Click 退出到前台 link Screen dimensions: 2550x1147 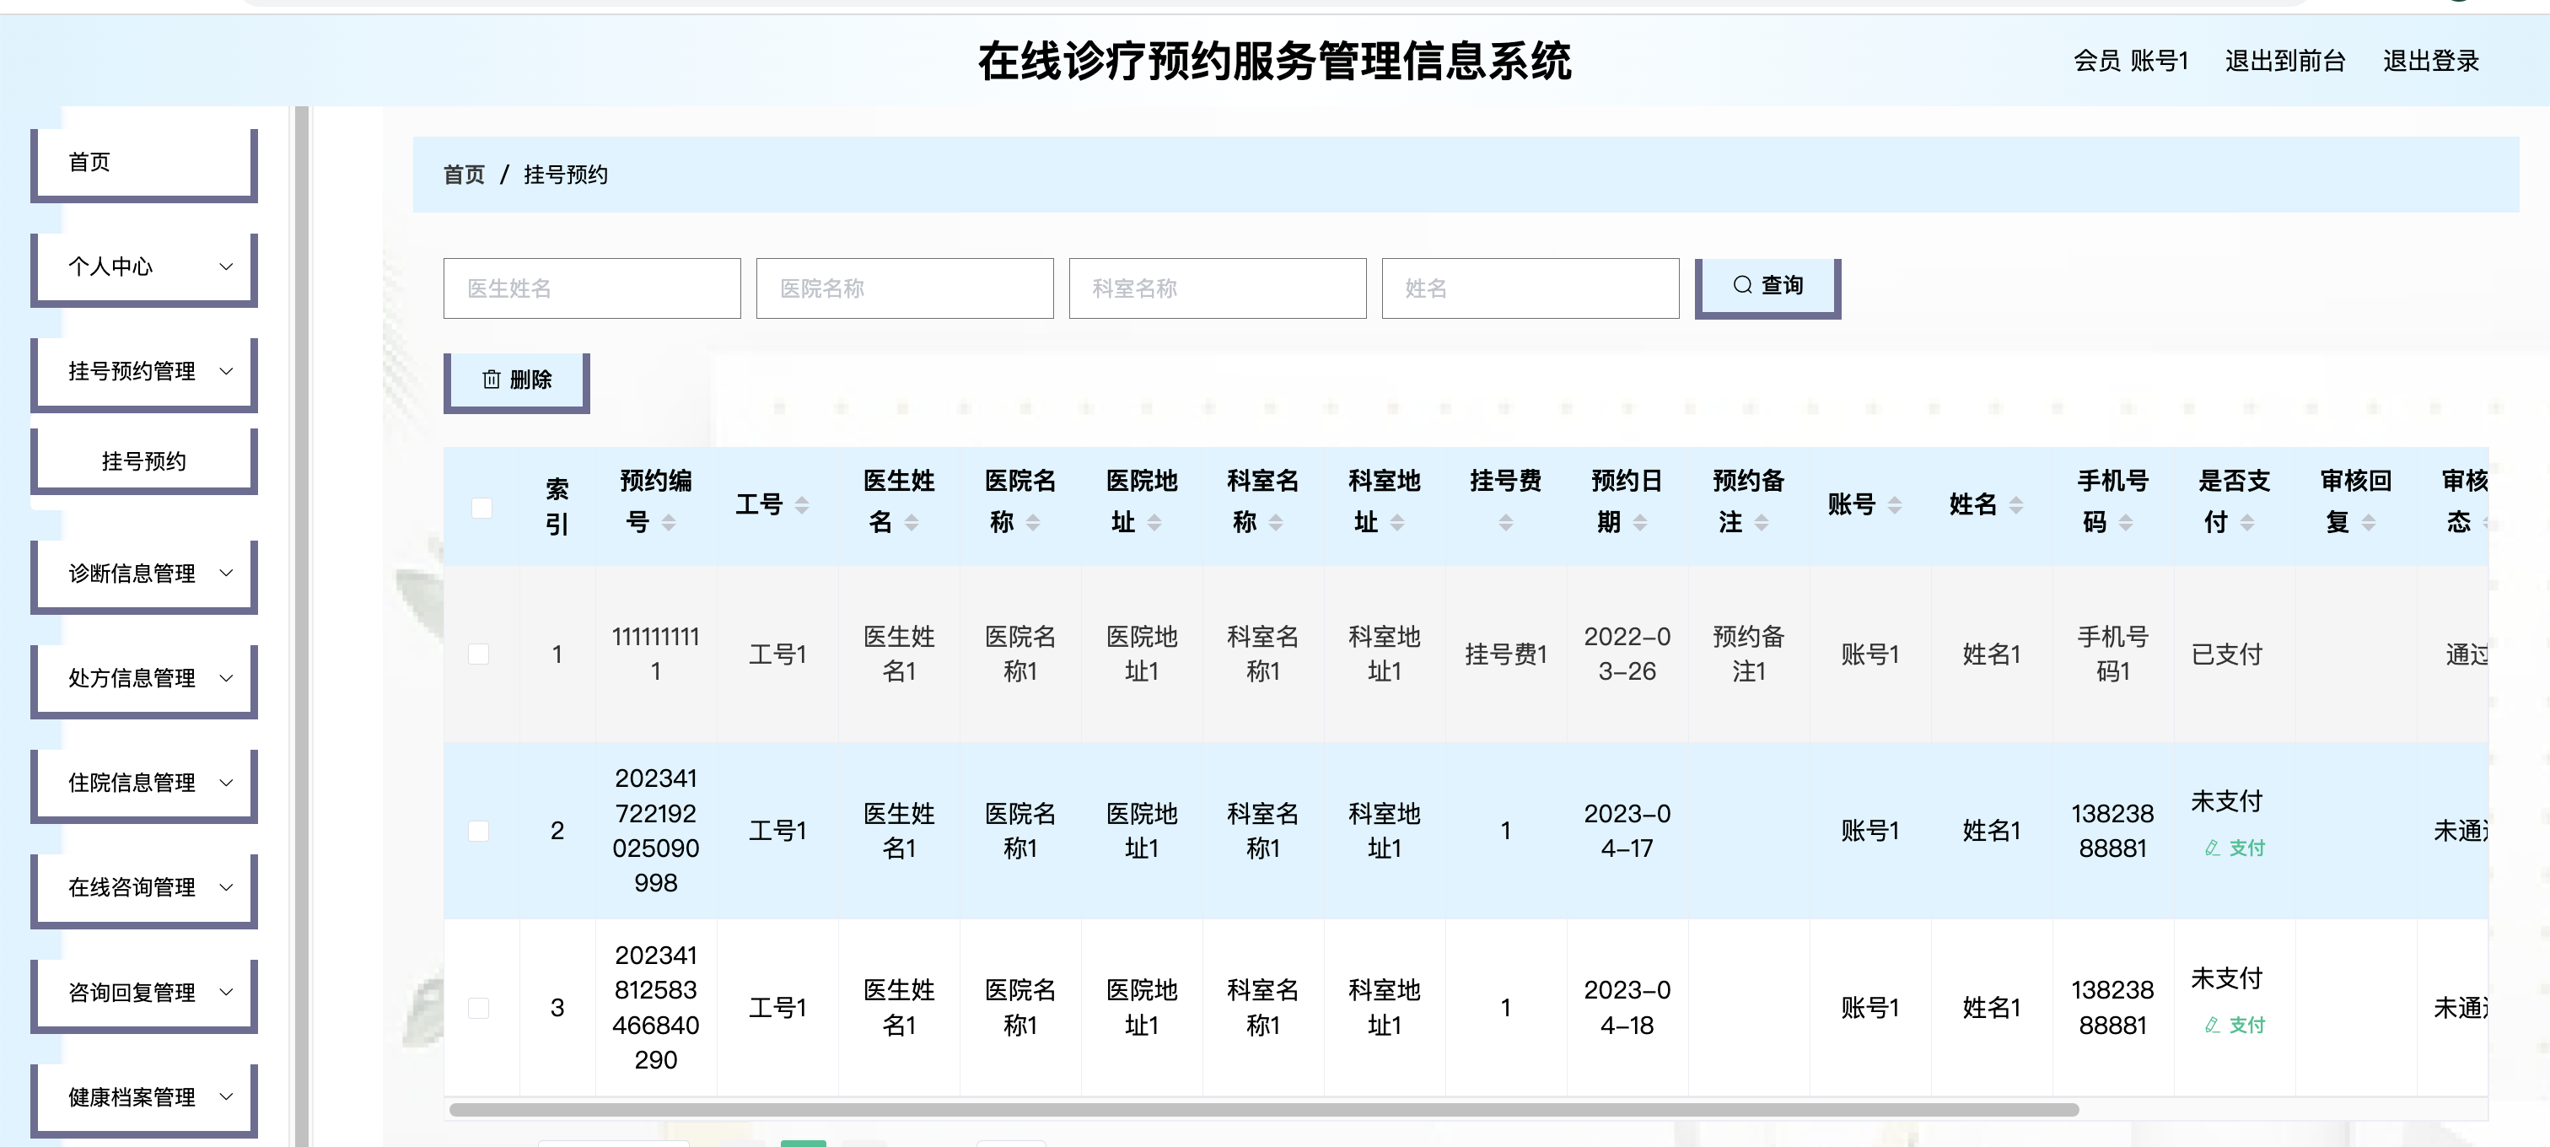tap(2284, 62)
